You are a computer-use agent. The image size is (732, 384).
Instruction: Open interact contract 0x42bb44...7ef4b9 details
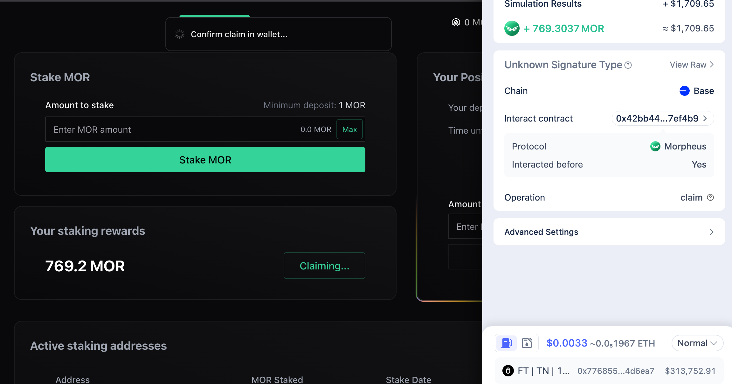663,118
